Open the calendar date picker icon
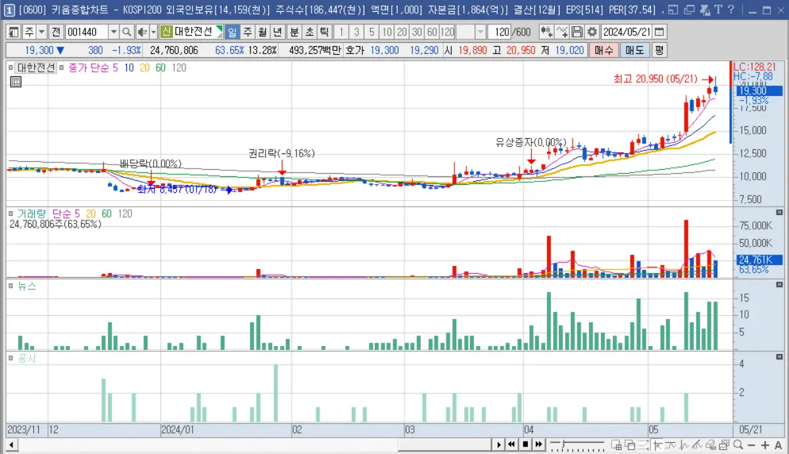The height and width of the screenshot is (454, 789). [x=659, y=32]
